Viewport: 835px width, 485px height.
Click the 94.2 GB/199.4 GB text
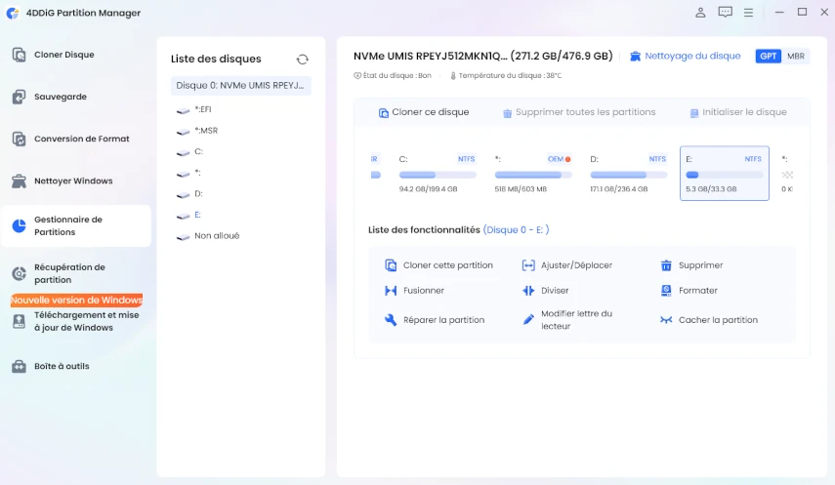tap(428, 189)
